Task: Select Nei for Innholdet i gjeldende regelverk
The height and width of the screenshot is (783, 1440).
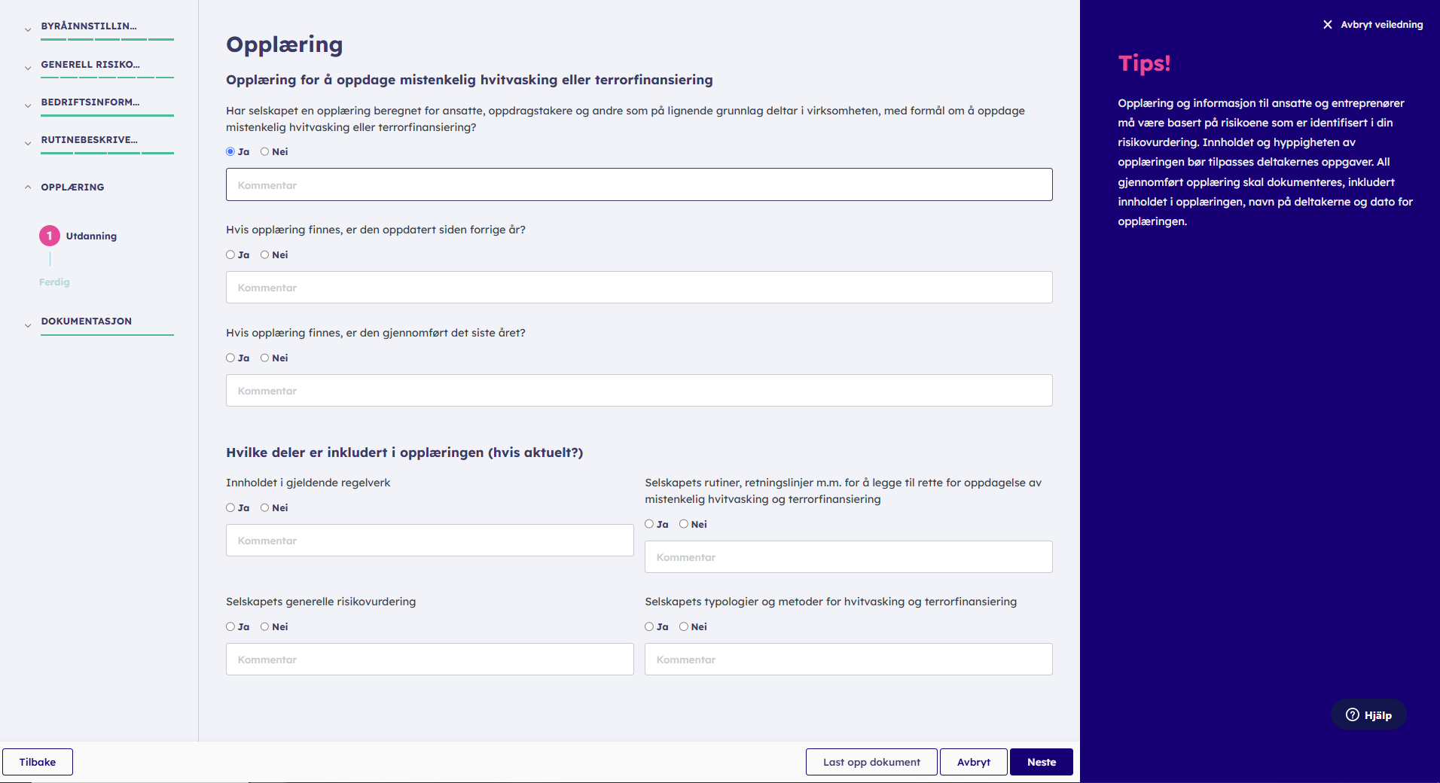Action: coord(265,507)
